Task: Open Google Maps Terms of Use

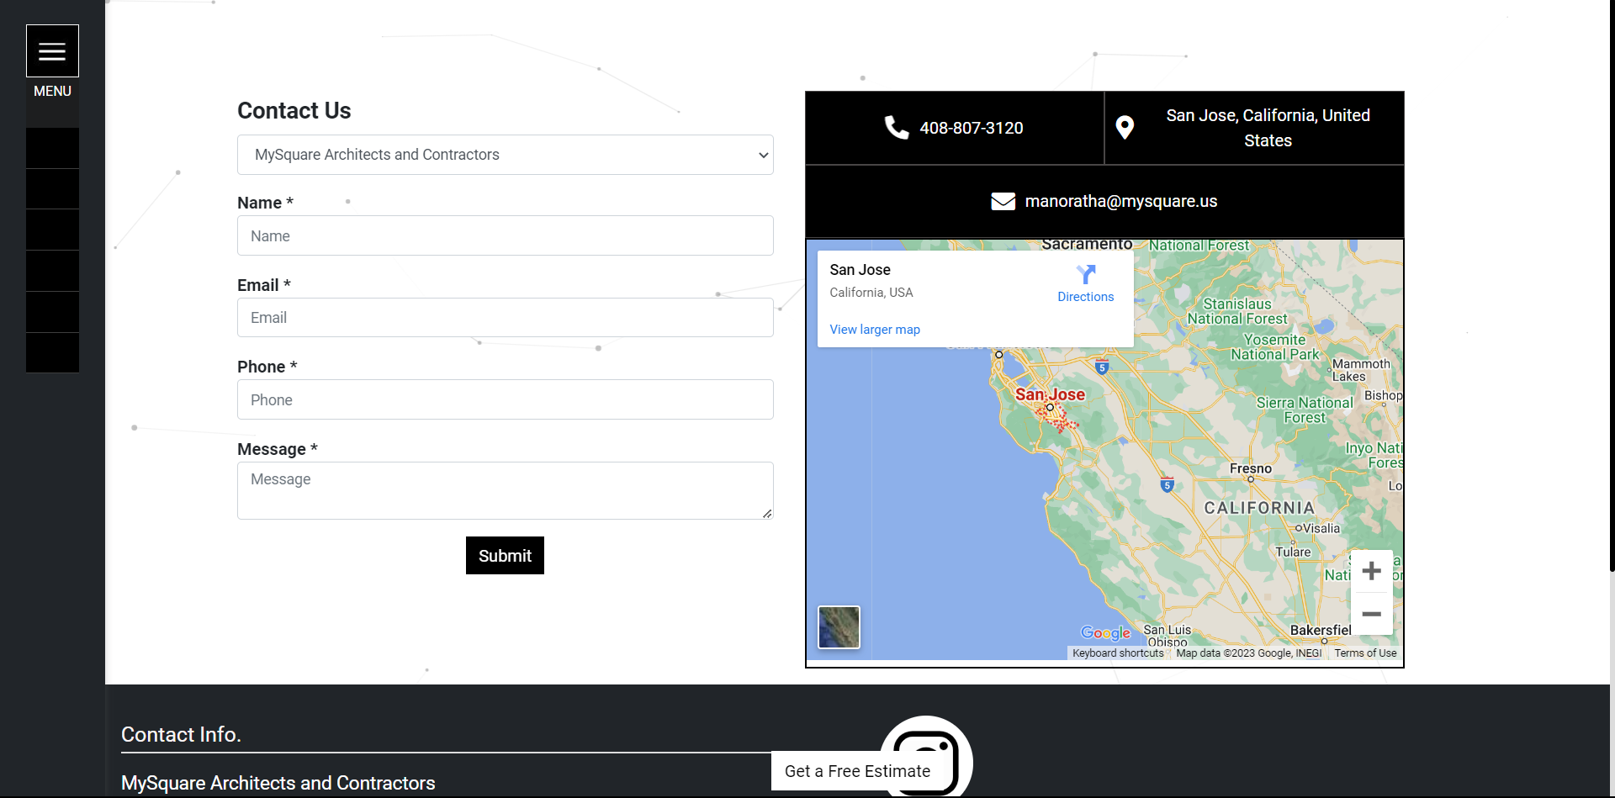Action: [x=1365, y=653]
